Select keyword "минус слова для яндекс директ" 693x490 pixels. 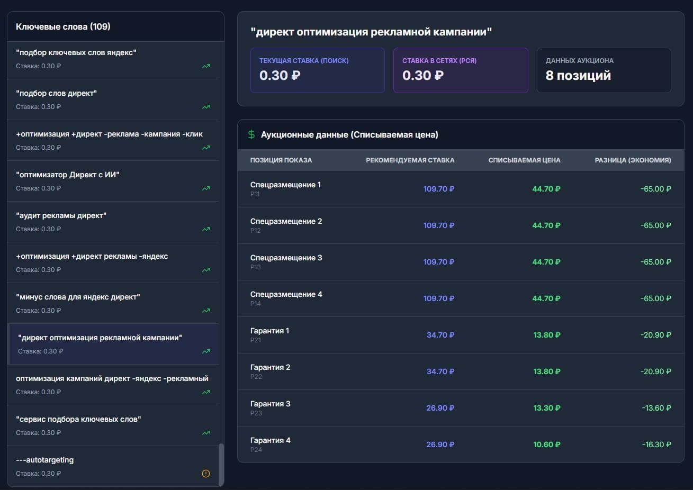click(113, 303)
